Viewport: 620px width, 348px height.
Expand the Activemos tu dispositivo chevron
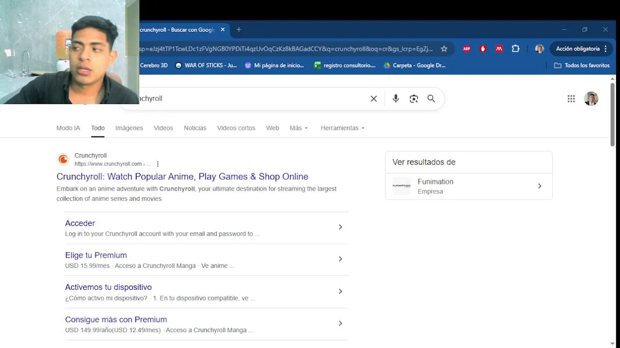(341, 291)
